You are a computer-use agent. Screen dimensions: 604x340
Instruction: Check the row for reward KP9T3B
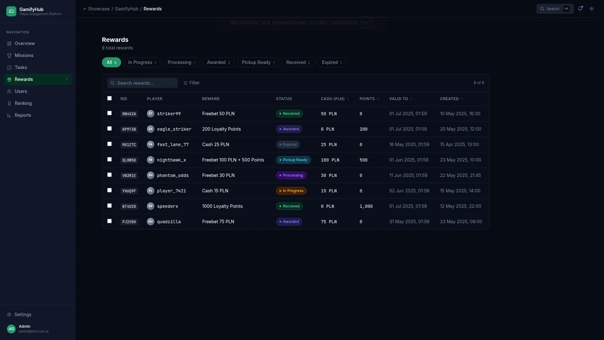[109, 128]
